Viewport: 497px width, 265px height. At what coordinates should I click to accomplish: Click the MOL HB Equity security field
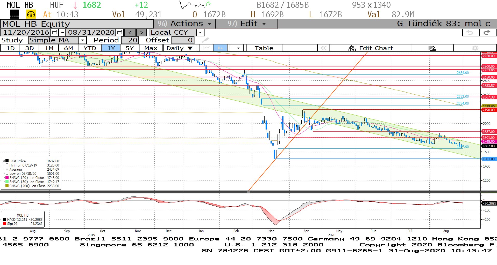77,24
